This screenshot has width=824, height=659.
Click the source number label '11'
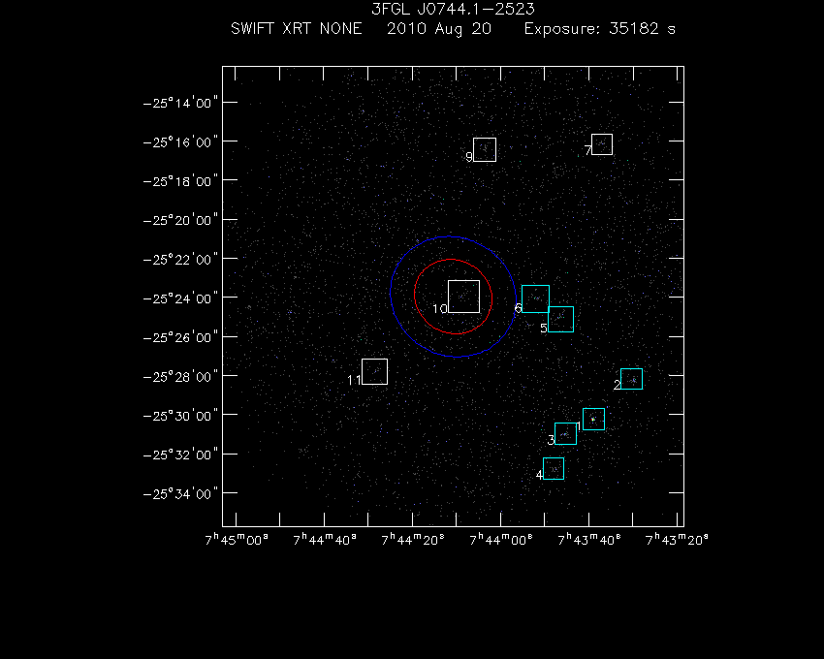point(354,380)
